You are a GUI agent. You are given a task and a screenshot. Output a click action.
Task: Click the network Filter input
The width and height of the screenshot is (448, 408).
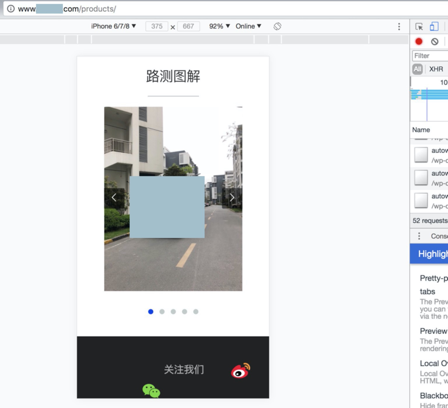coord(430,56)
